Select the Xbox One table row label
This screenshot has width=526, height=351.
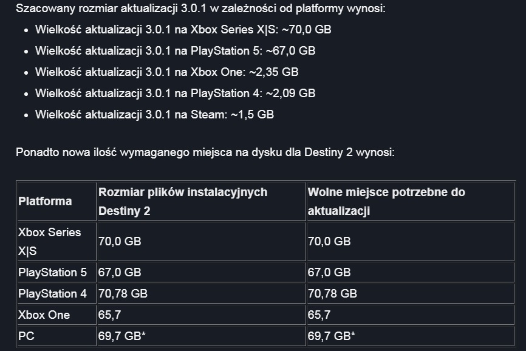click(44, 315)
